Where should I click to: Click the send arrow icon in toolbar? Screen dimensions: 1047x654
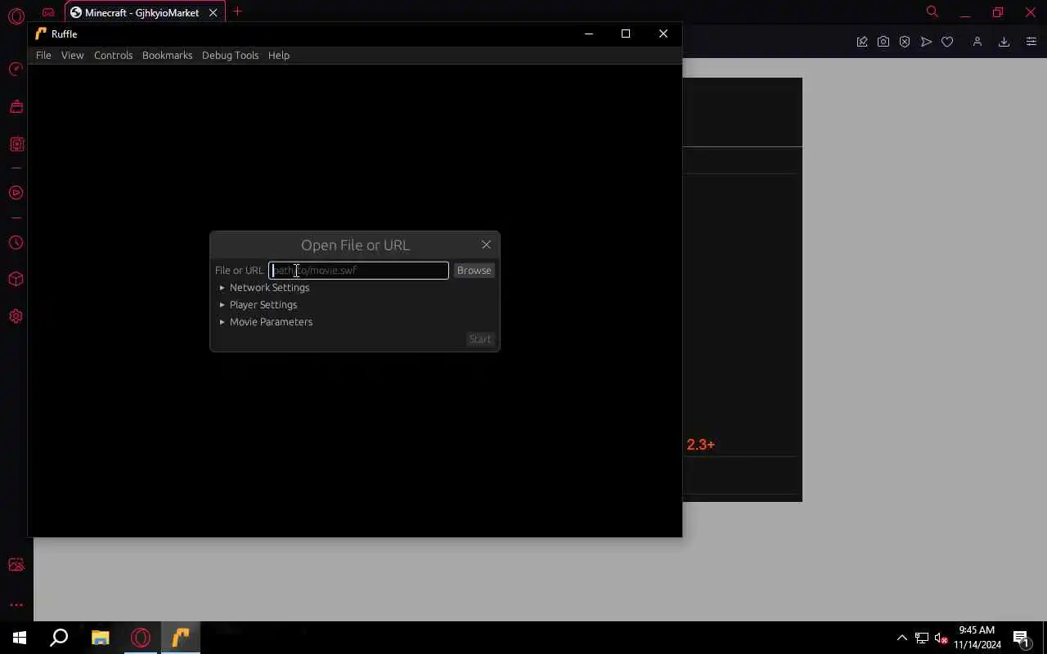click(926, 42)
